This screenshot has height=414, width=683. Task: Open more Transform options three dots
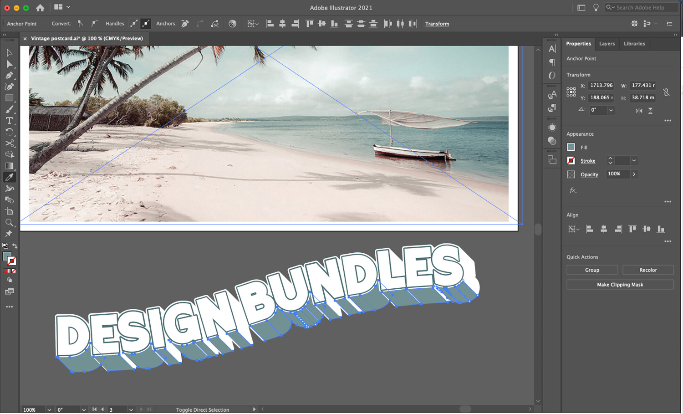[x=668, y=121]
